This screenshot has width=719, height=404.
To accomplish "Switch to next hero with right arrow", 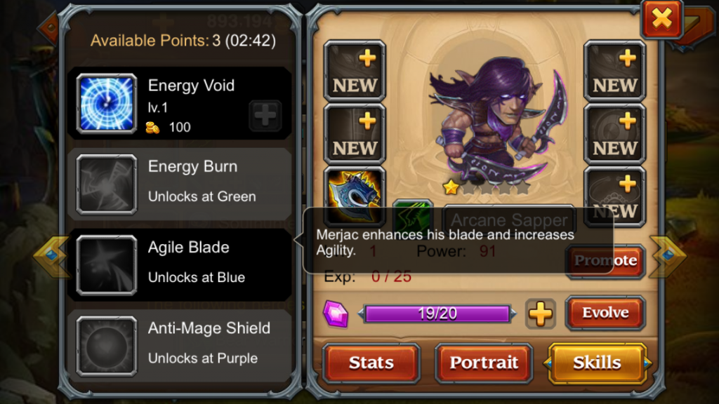I will coord(668,257).
